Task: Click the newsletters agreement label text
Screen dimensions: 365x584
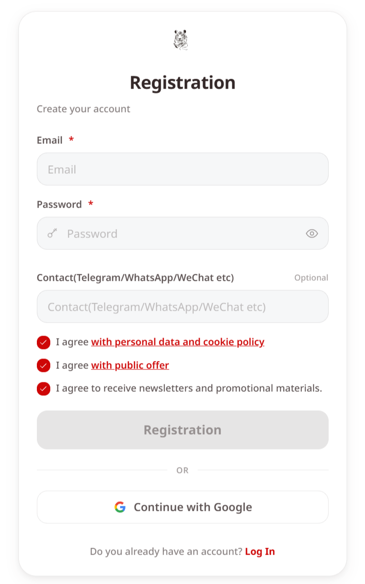Action: [189, 388]
